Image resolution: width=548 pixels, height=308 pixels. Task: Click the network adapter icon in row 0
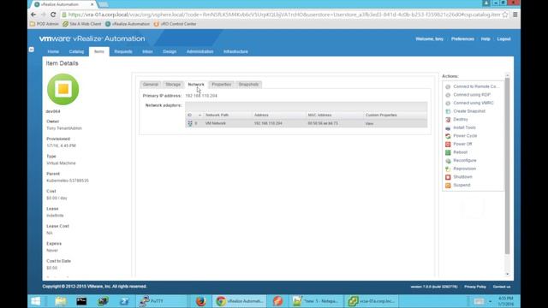[190, 123]
